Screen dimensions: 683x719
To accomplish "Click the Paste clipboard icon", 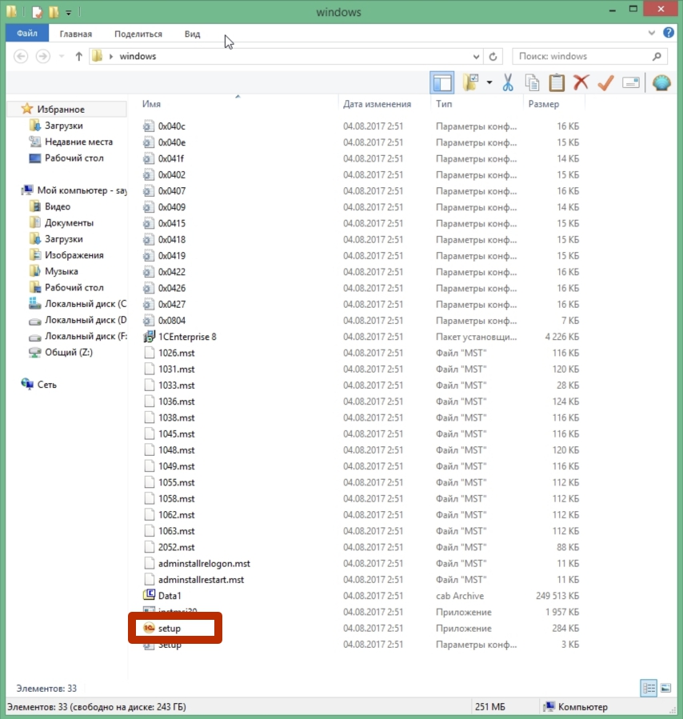I will [556, 82].
